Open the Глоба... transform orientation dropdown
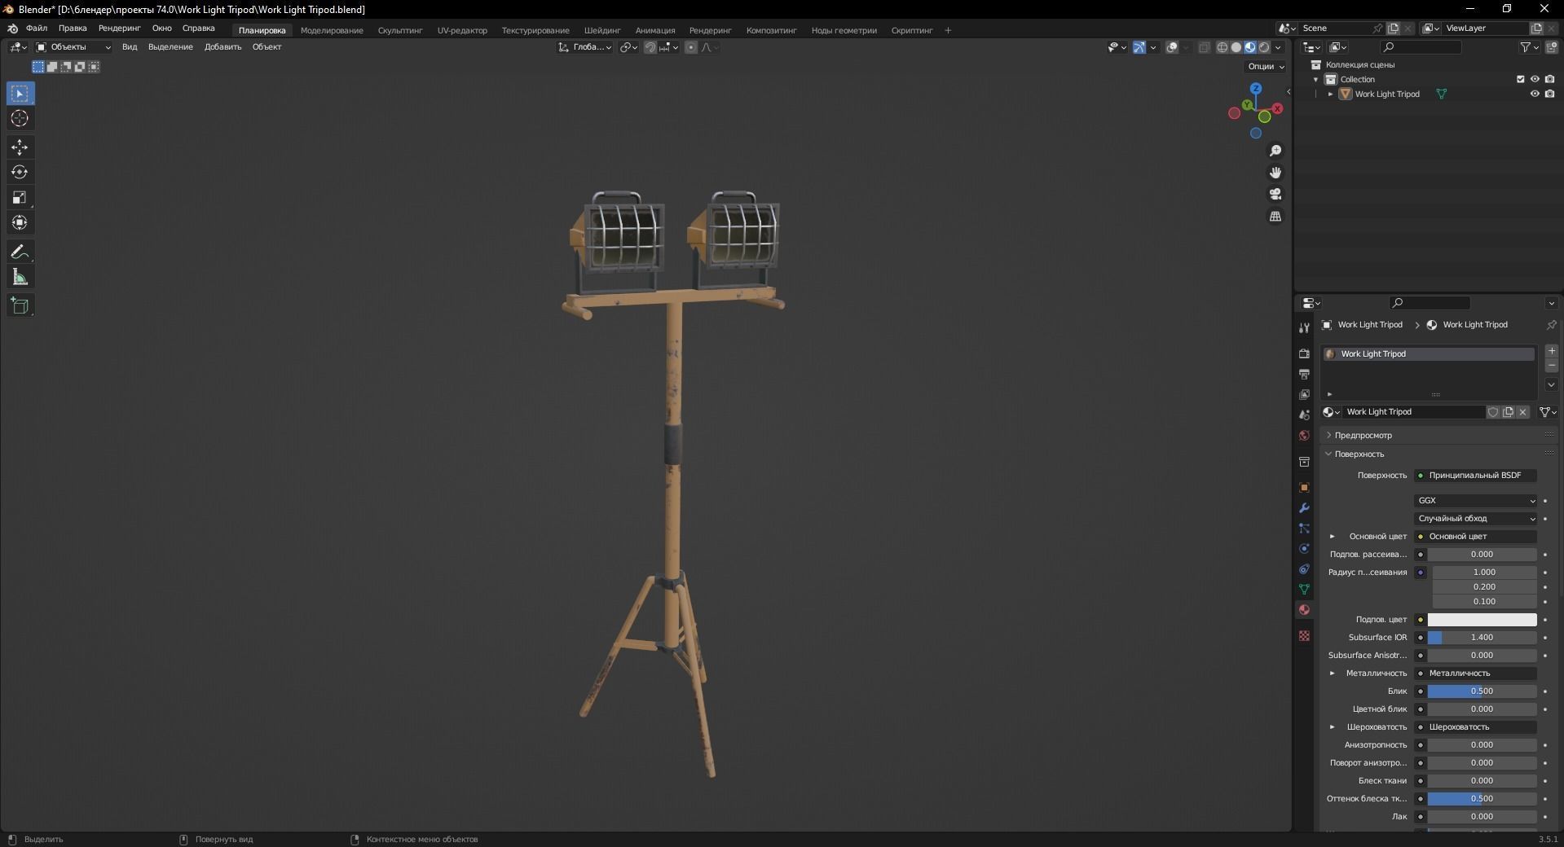The height and width of the screenshot is (847, 1564). 585,47
